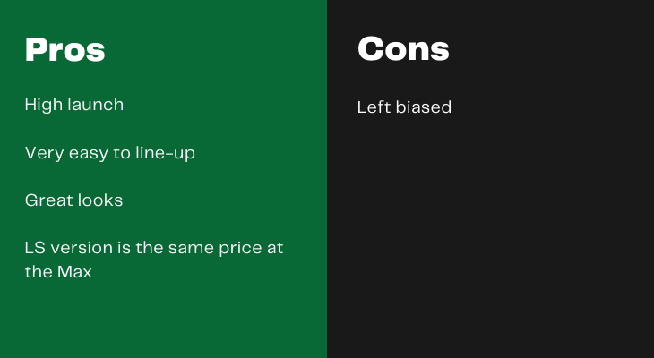Click the word "line-up"

[165, 153]
